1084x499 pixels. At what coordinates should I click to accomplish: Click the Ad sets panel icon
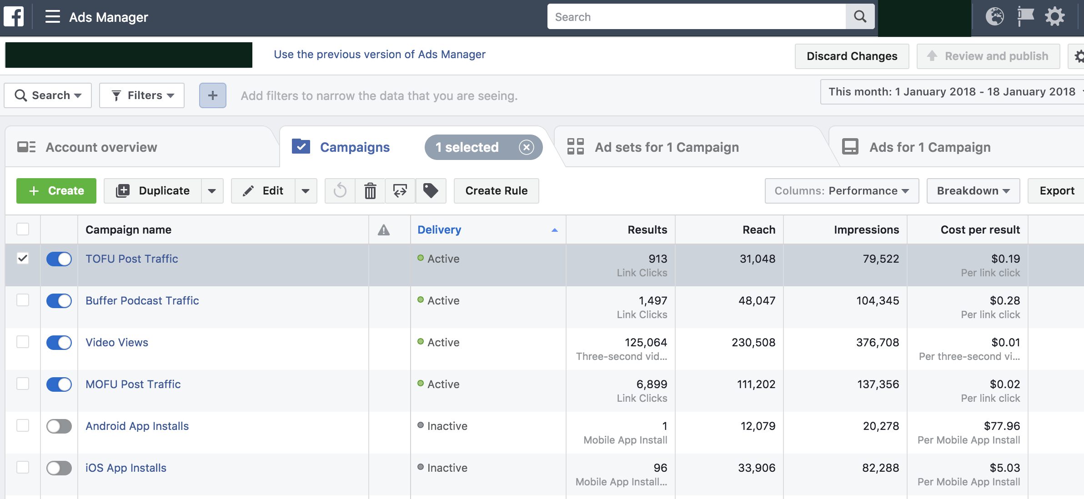point(576,146)
